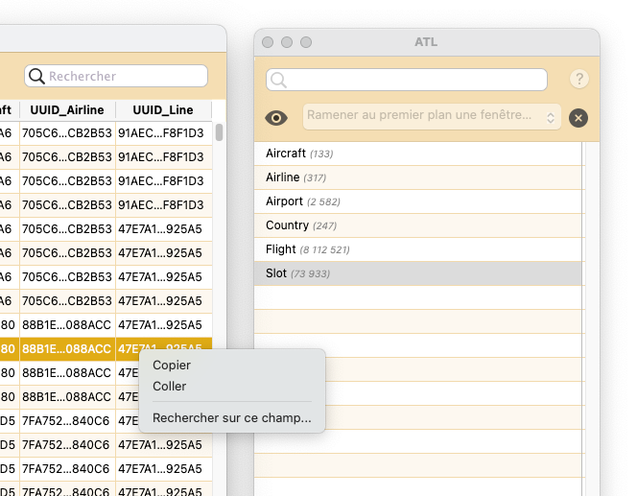This screenshot has width=637, height=496.
Task: Select the Flight (8 112 521) table row
Action: (419, 249)
